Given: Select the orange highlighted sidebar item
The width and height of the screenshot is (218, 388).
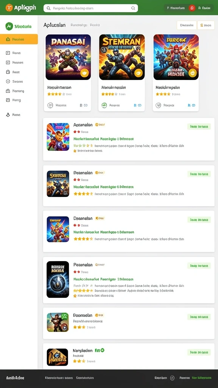Looking at the screenshot, I should (x=19, y=39).
